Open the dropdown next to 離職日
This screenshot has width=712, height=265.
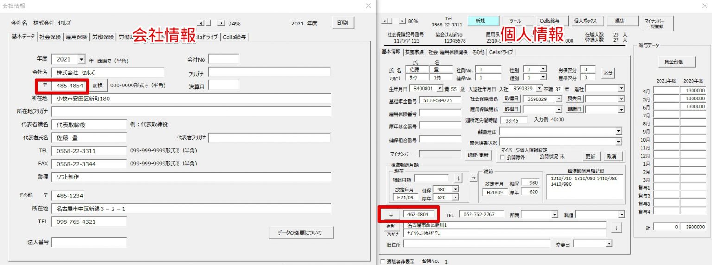[621, 110]
